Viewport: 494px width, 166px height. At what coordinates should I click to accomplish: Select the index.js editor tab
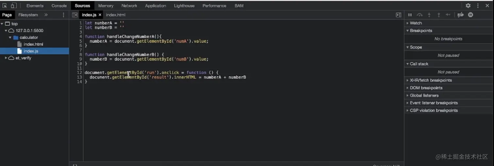89,15
